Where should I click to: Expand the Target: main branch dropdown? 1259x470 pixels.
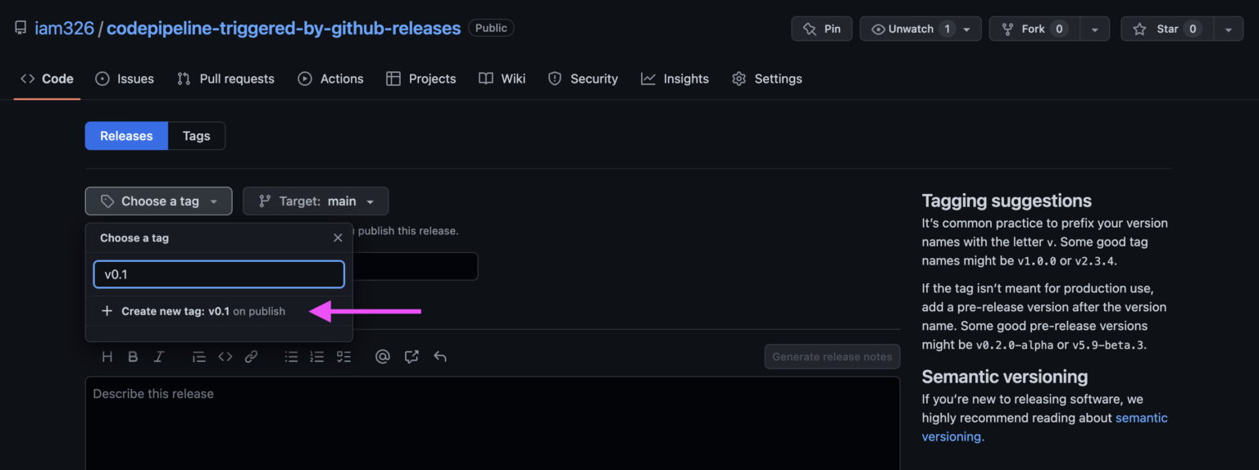click(316, 201)
